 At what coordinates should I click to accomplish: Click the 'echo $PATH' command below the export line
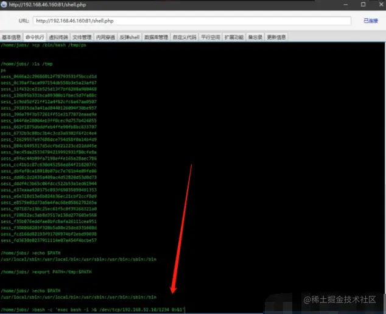(x=31, y=291)
